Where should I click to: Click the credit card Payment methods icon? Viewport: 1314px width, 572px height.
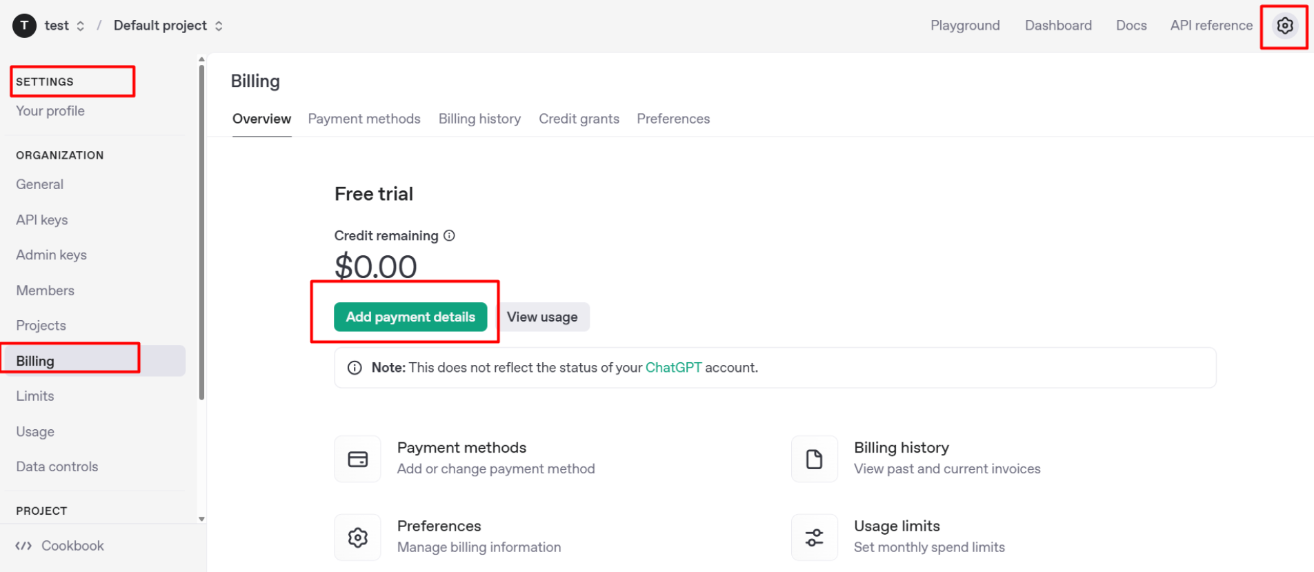[357, 460]
